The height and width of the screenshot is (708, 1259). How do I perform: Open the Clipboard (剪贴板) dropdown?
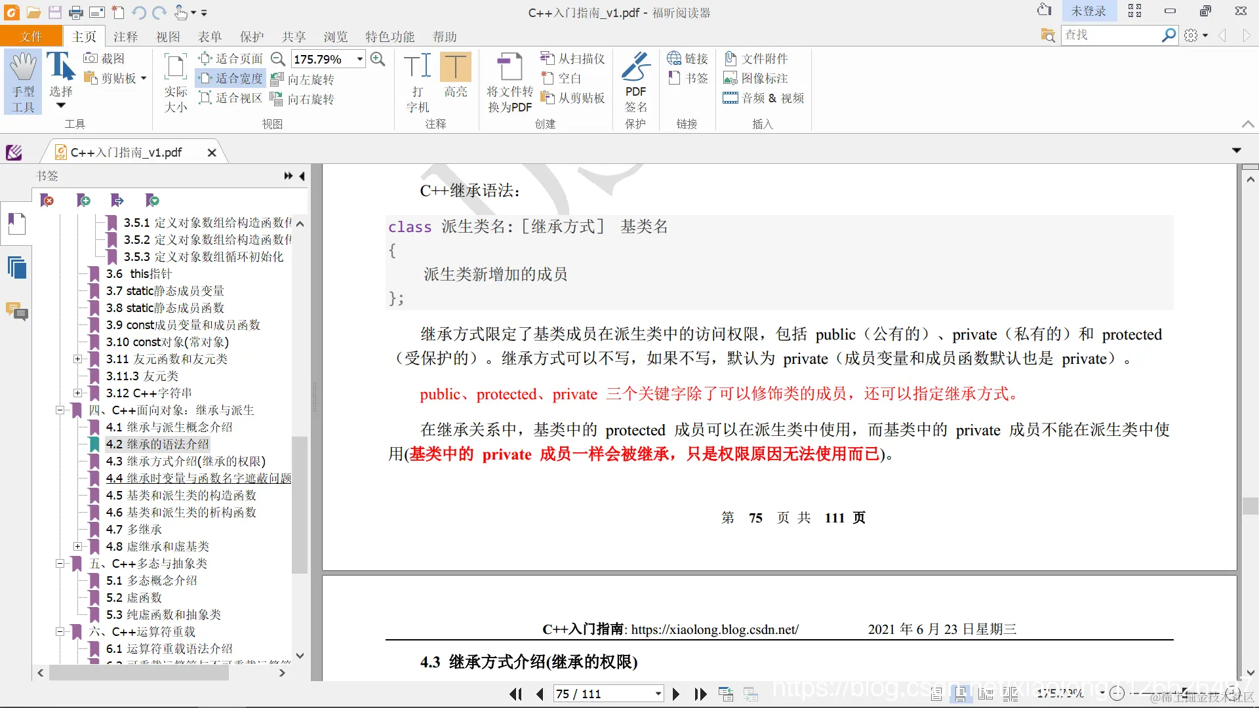point(144,78)
